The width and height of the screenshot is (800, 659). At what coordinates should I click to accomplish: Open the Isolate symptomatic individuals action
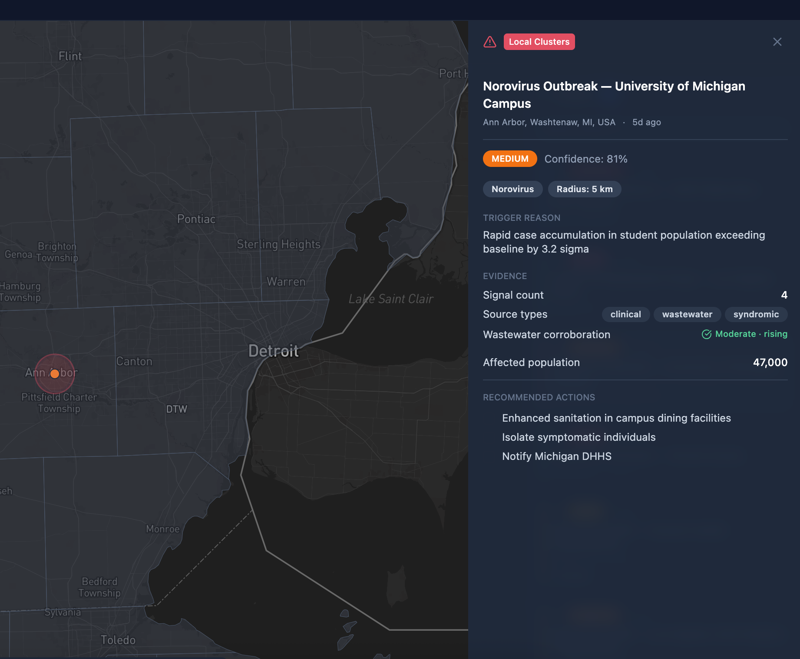click(579, 437)
